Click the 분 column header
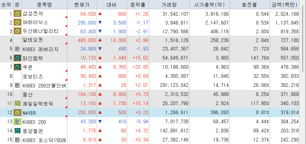The height and width of the screenshot is (144, 306). [18, 4]
